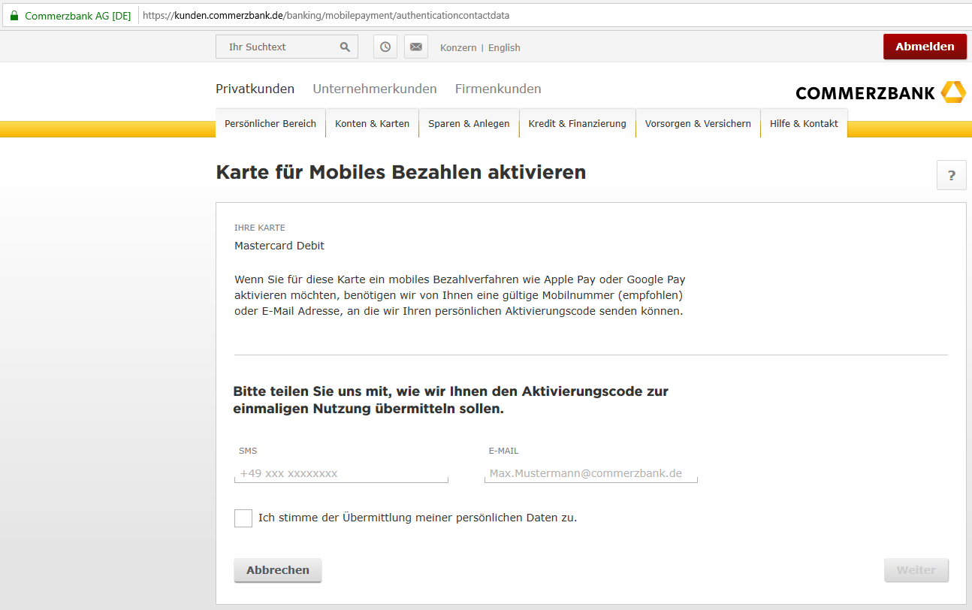Screen dimensions: 972x610
Task: Click the Abbrechen button
Action: (278, 570)
